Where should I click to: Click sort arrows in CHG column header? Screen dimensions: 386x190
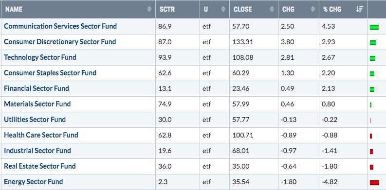coord(313,9)
